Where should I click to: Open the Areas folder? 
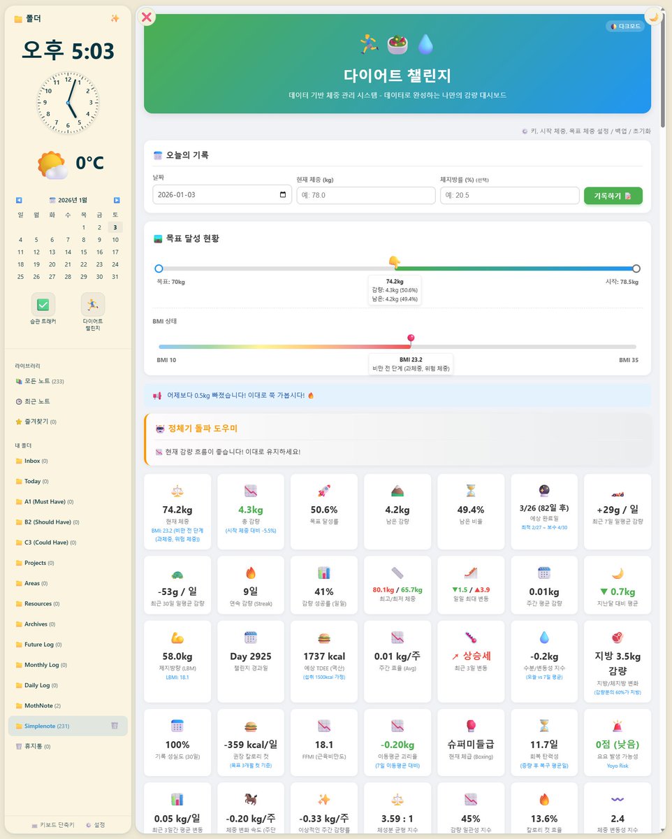click(68, 583)
